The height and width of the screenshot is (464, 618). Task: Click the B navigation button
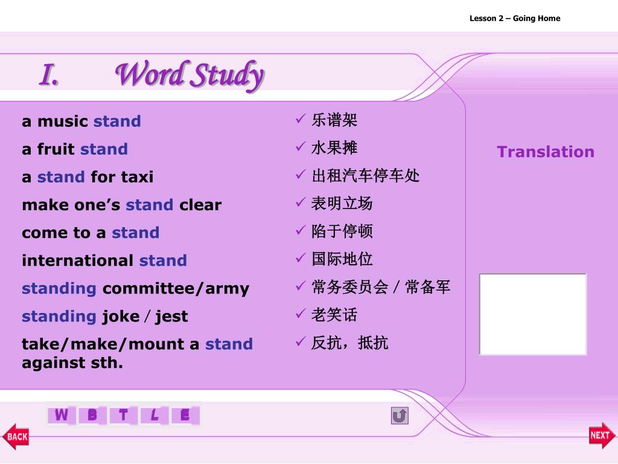pyautogui.click(x=92, y=415)
